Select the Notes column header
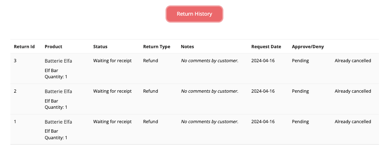The height and width of the screenshot is (152, 386). [187, 47]
